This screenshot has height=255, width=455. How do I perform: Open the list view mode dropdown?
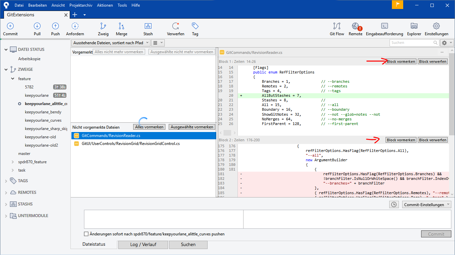pyautogui.click(x=158, y=43)
